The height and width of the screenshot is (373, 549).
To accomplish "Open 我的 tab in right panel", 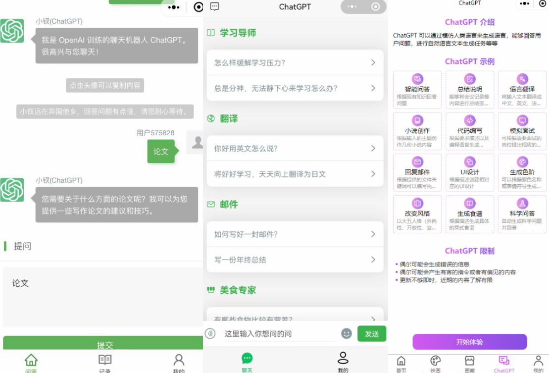I will tap(538, 364).
